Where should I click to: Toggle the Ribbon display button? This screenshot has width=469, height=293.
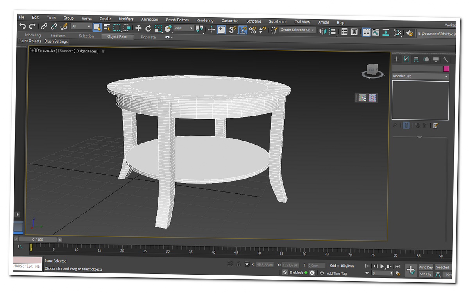coord(366,32)
